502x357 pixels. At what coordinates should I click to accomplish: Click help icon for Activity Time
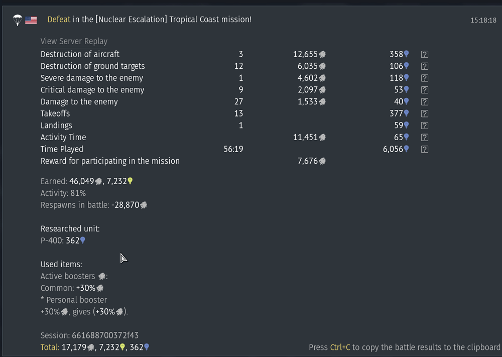(x=425, y=138)
